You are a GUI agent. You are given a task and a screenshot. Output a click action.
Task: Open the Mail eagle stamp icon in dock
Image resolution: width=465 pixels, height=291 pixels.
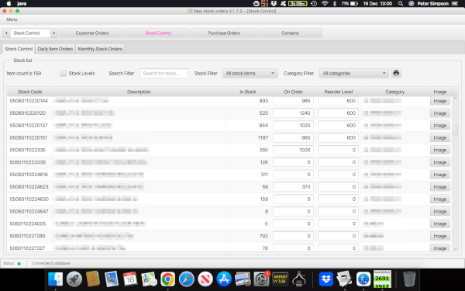pyautogui.click(x=112, y=279)
